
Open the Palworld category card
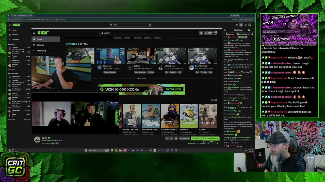pos(189,116)
